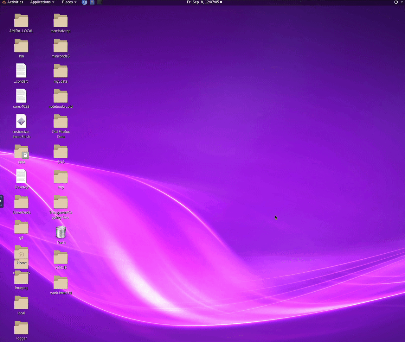Viewport: 405px width, 342px height.
Task: Select the core.4033 file icon
Action: click(x=21, y=96)
